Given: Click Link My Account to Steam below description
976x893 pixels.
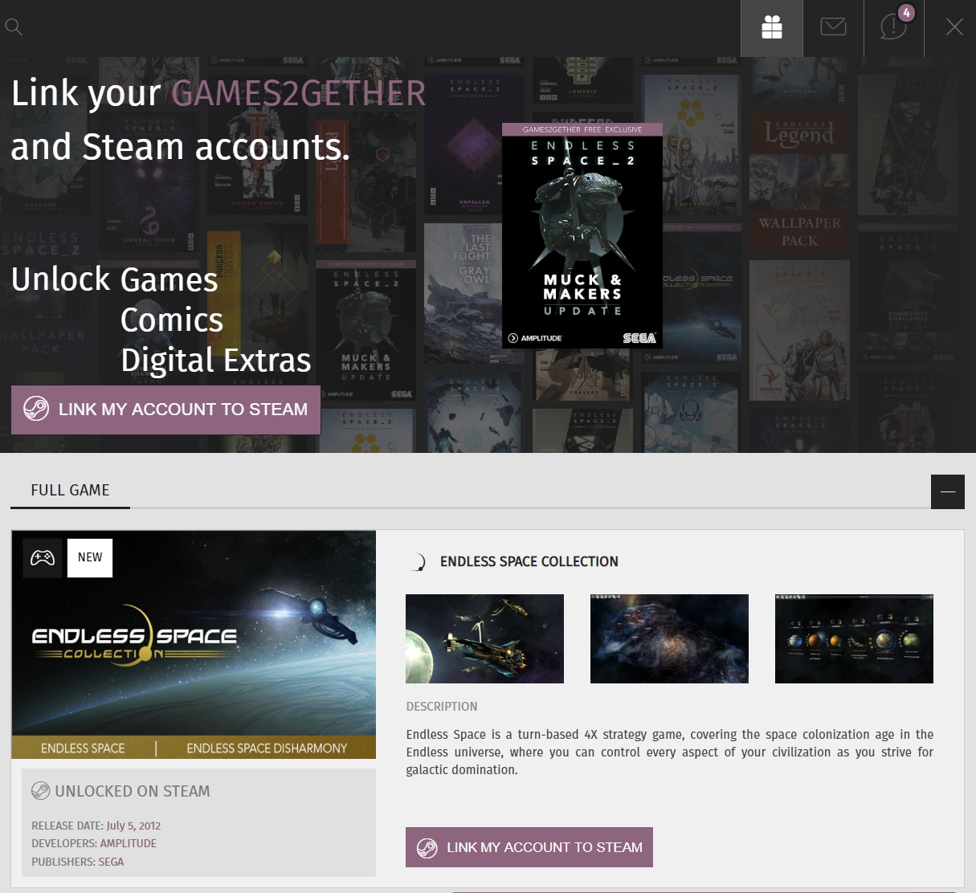Looking at the screenshot, I should (529, 847).
